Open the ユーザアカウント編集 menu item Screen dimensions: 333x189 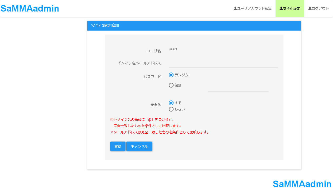click(x=253, y=8)
